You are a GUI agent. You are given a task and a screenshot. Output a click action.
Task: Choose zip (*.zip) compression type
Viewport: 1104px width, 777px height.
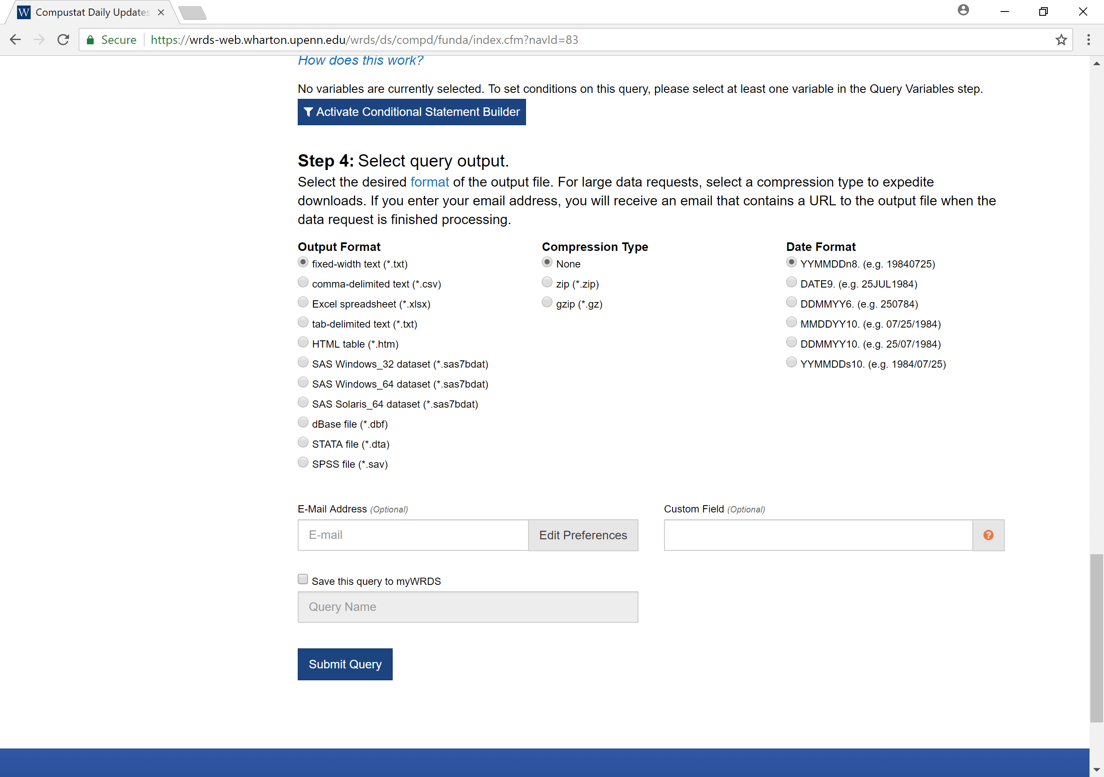547,283
